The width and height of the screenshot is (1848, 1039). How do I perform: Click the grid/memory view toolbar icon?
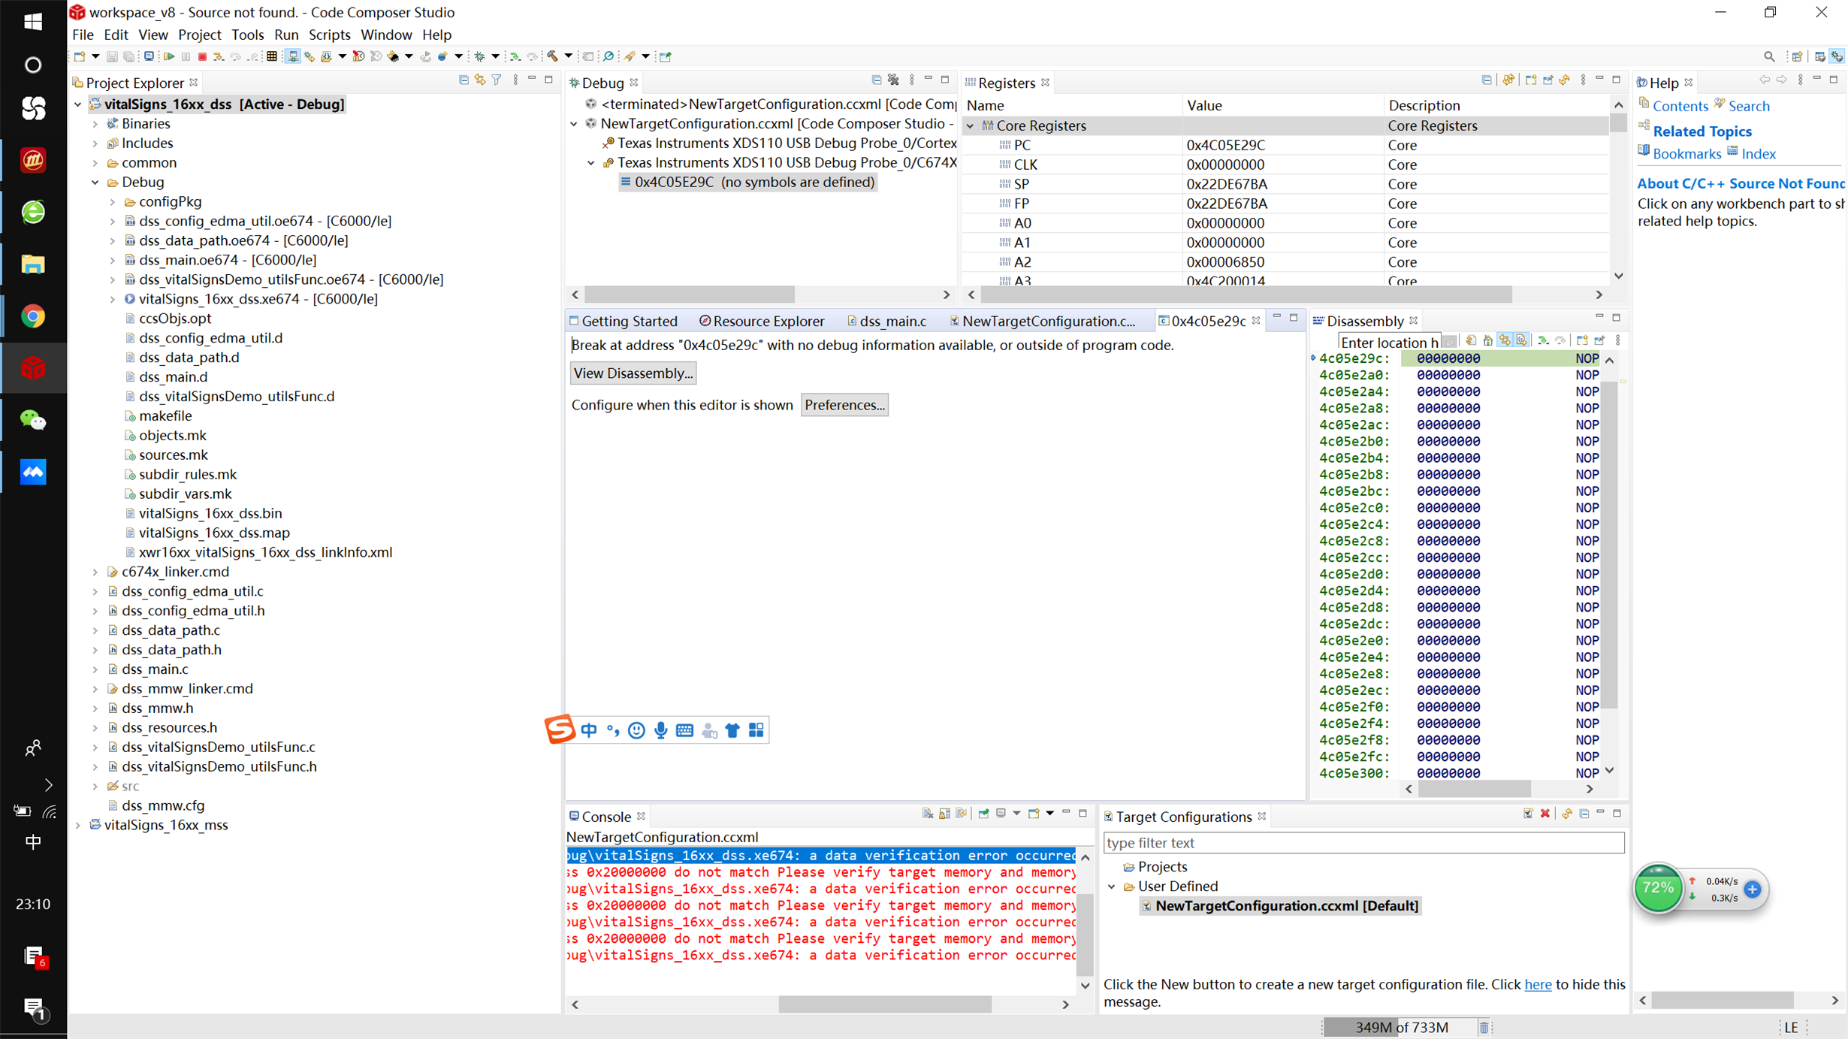(x=272, y=56)
